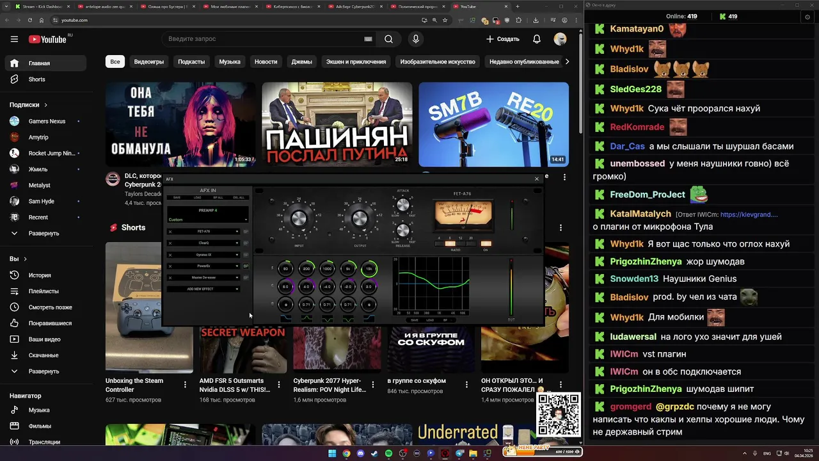
Task: Click SAVE in the AFX IN panel
Action: [177, 197]
